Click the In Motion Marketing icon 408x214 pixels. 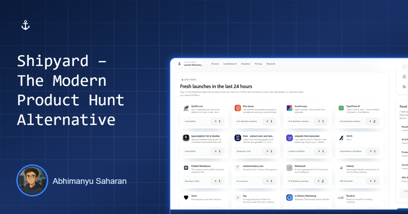point(289,198)
